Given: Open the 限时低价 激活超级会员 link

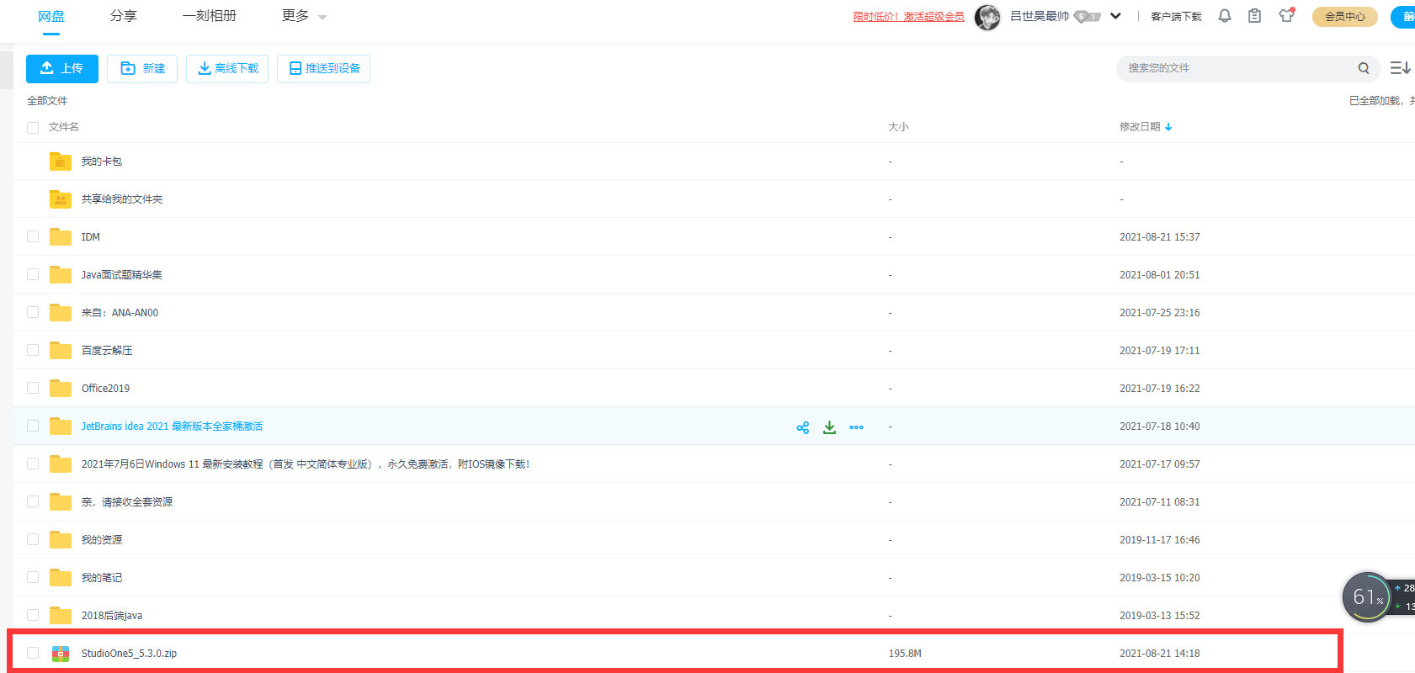Looking at the screenshot, I should point(909,17).
